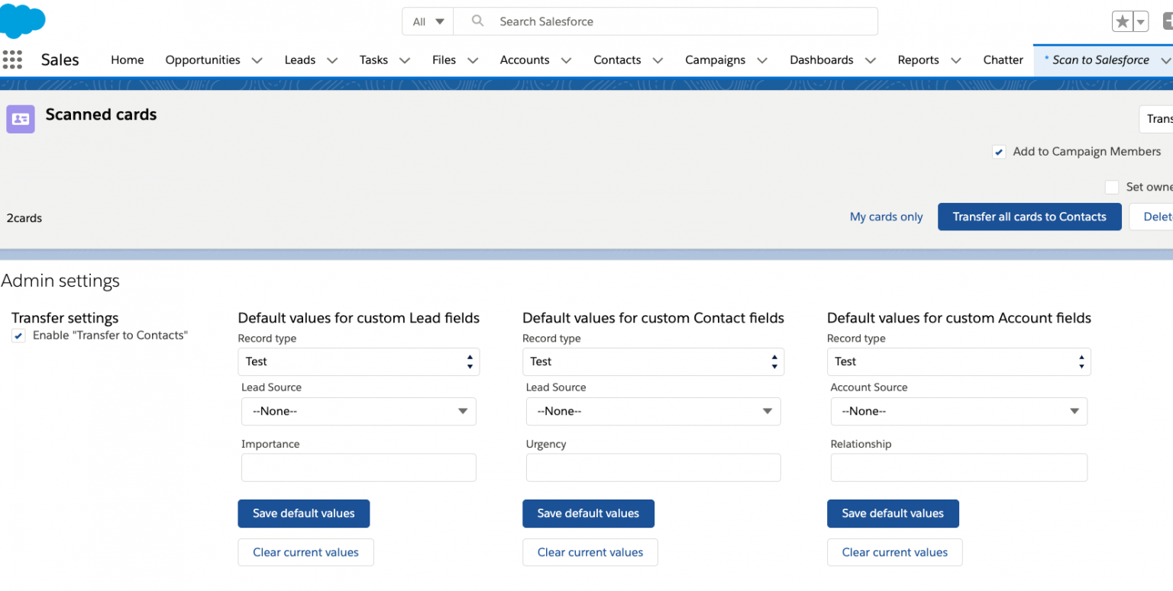Open the Tasks tab

373,59
